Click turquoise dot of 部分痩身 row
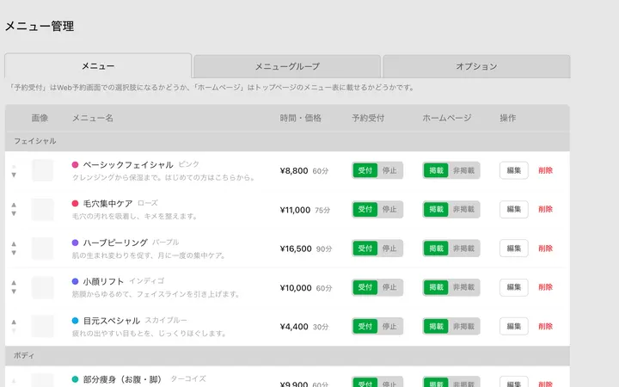Viewport: 619px width, 387px height. [x=75, y=379]
